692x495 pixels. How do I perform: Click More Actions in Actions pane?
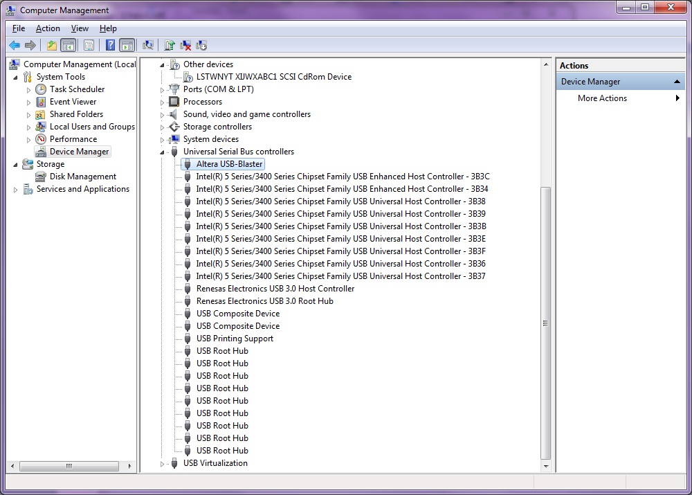click(x=602, y=98)
